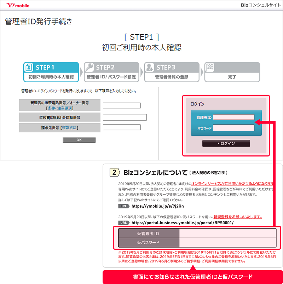283x284 pixels.
Task: Focus the パスワード login field
Action: click(233, 128)
